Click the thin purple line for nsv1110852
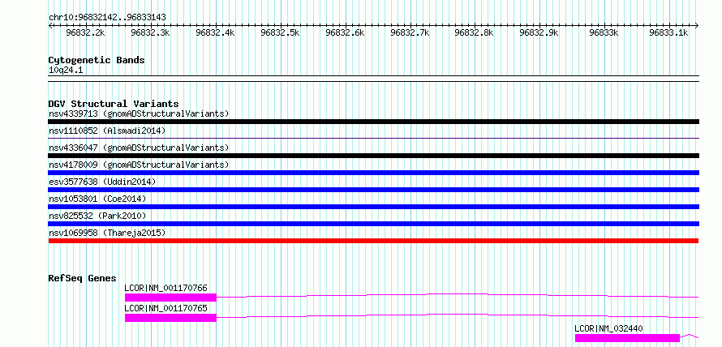Image resolution: width=722 pixels, height=347 pixels. tap(373, 138)
